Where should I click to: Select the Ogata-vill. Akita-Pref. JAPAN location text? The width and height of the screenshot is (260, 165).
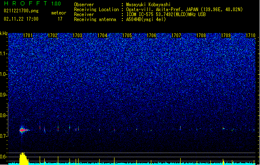(x=184, y=9)
